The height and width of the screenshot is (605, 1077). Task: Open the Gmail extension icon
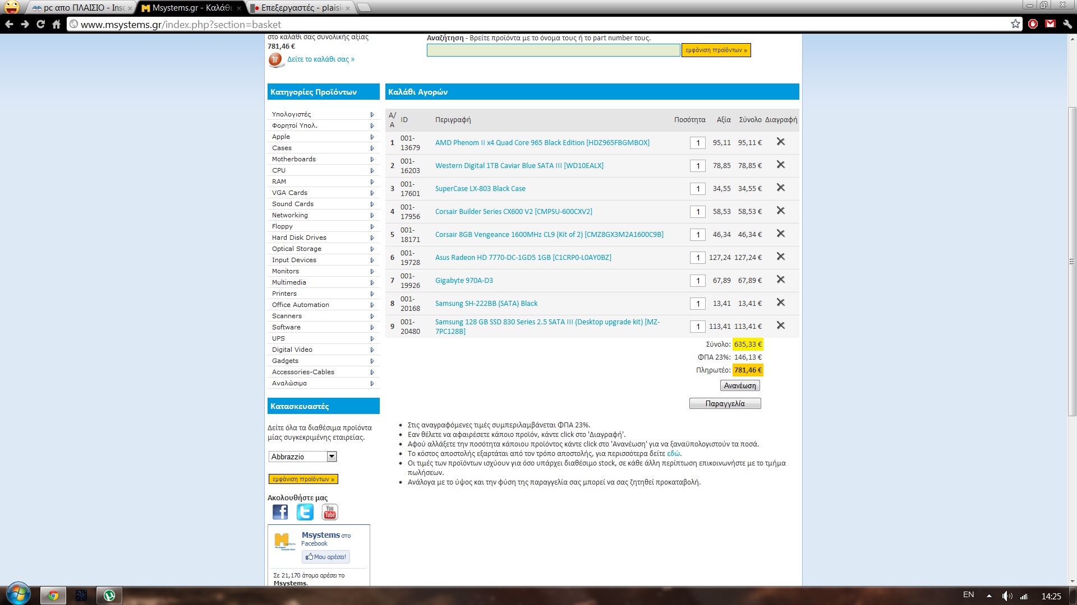point(1050,24)
